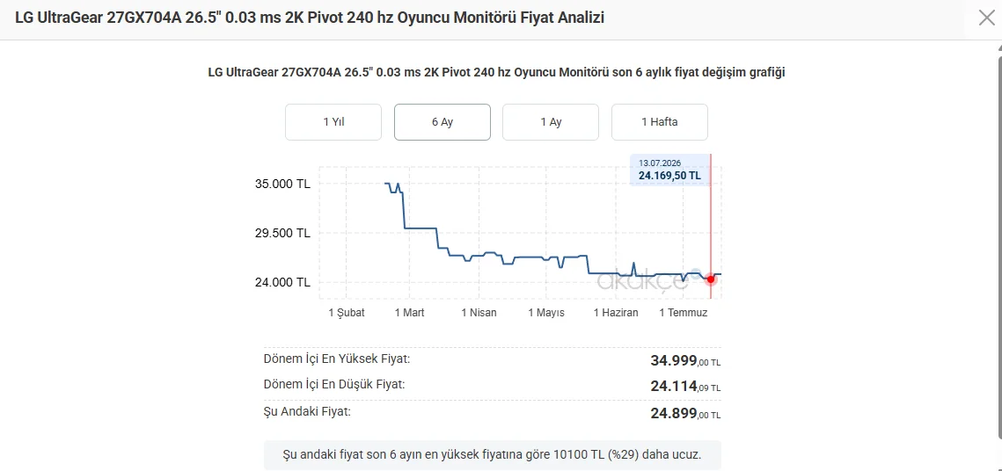This screenshot has width=1002, height=471.
Task: Click the 35.000 TL axis label
Action: coord(282,185)
